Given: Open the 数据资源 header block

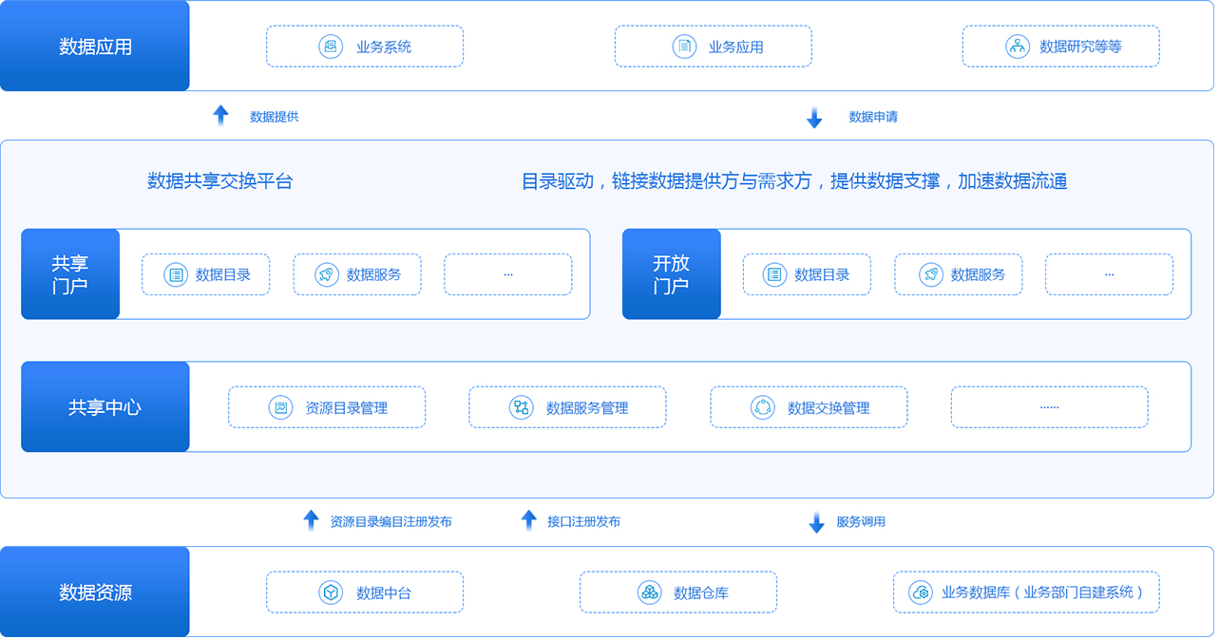Looking at the screenshot, I should [x=95, y=592].
